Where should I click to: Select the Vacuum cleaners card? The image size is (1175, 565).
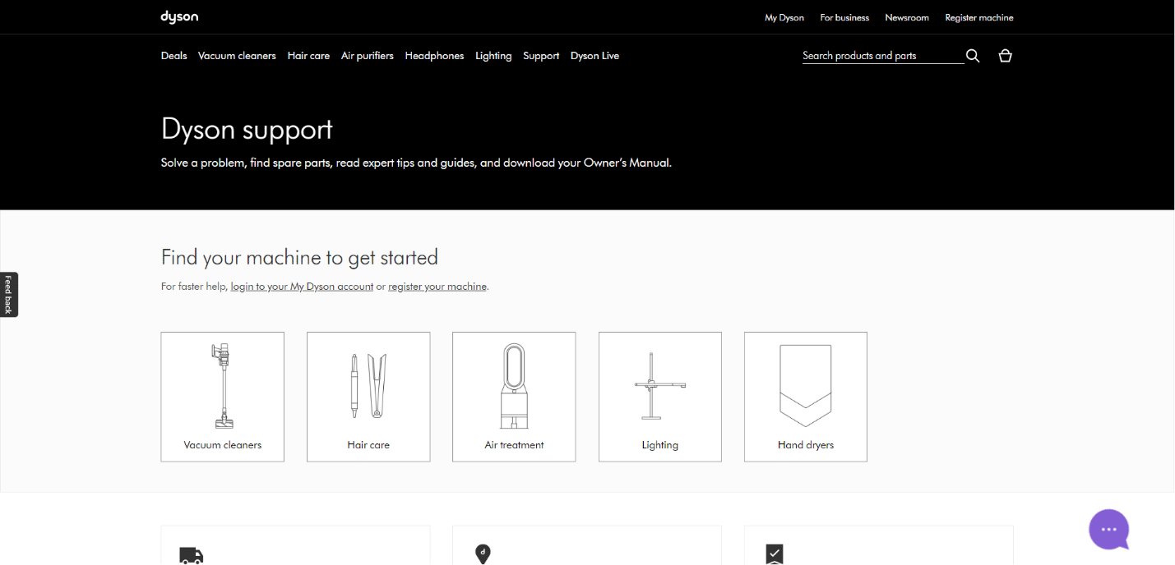click(223, 397)
